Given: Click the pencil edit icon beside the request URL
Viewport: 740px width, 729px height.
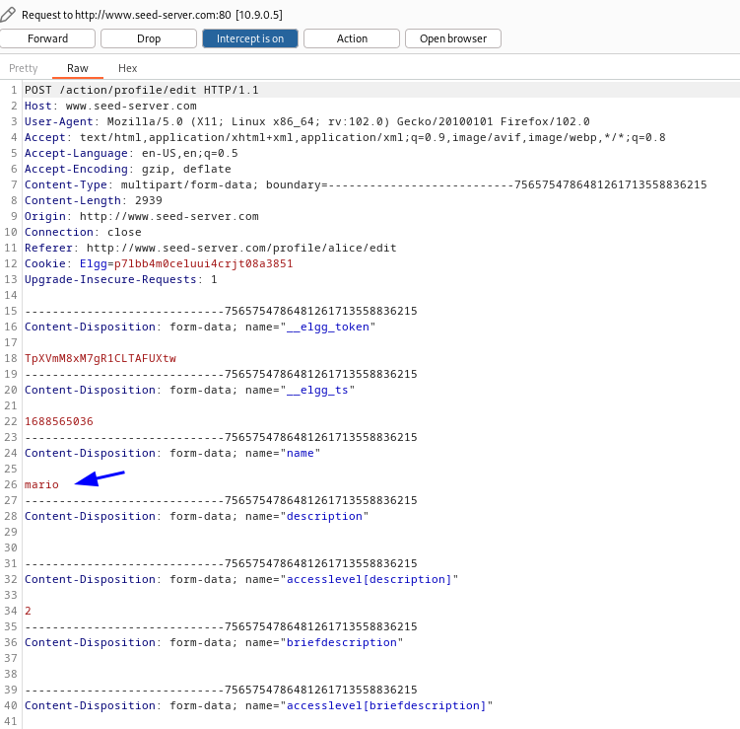Looking at the screenshot, I should [8, 15].
